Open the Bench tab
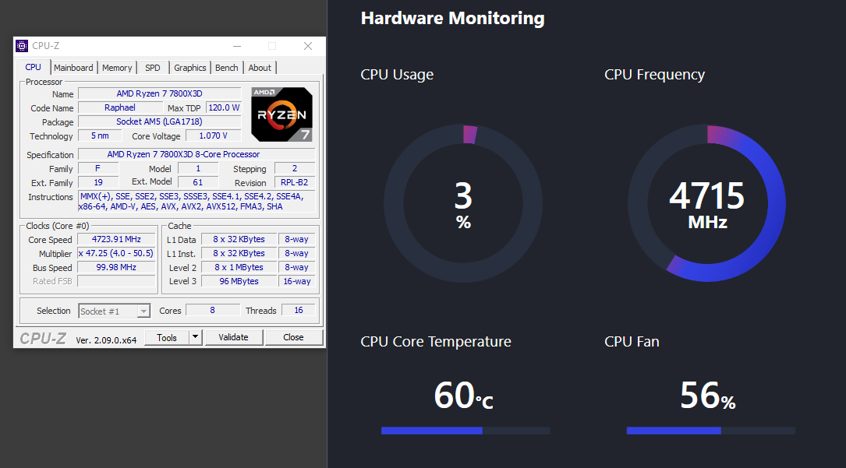846x468 pixels. pos(227,68)
